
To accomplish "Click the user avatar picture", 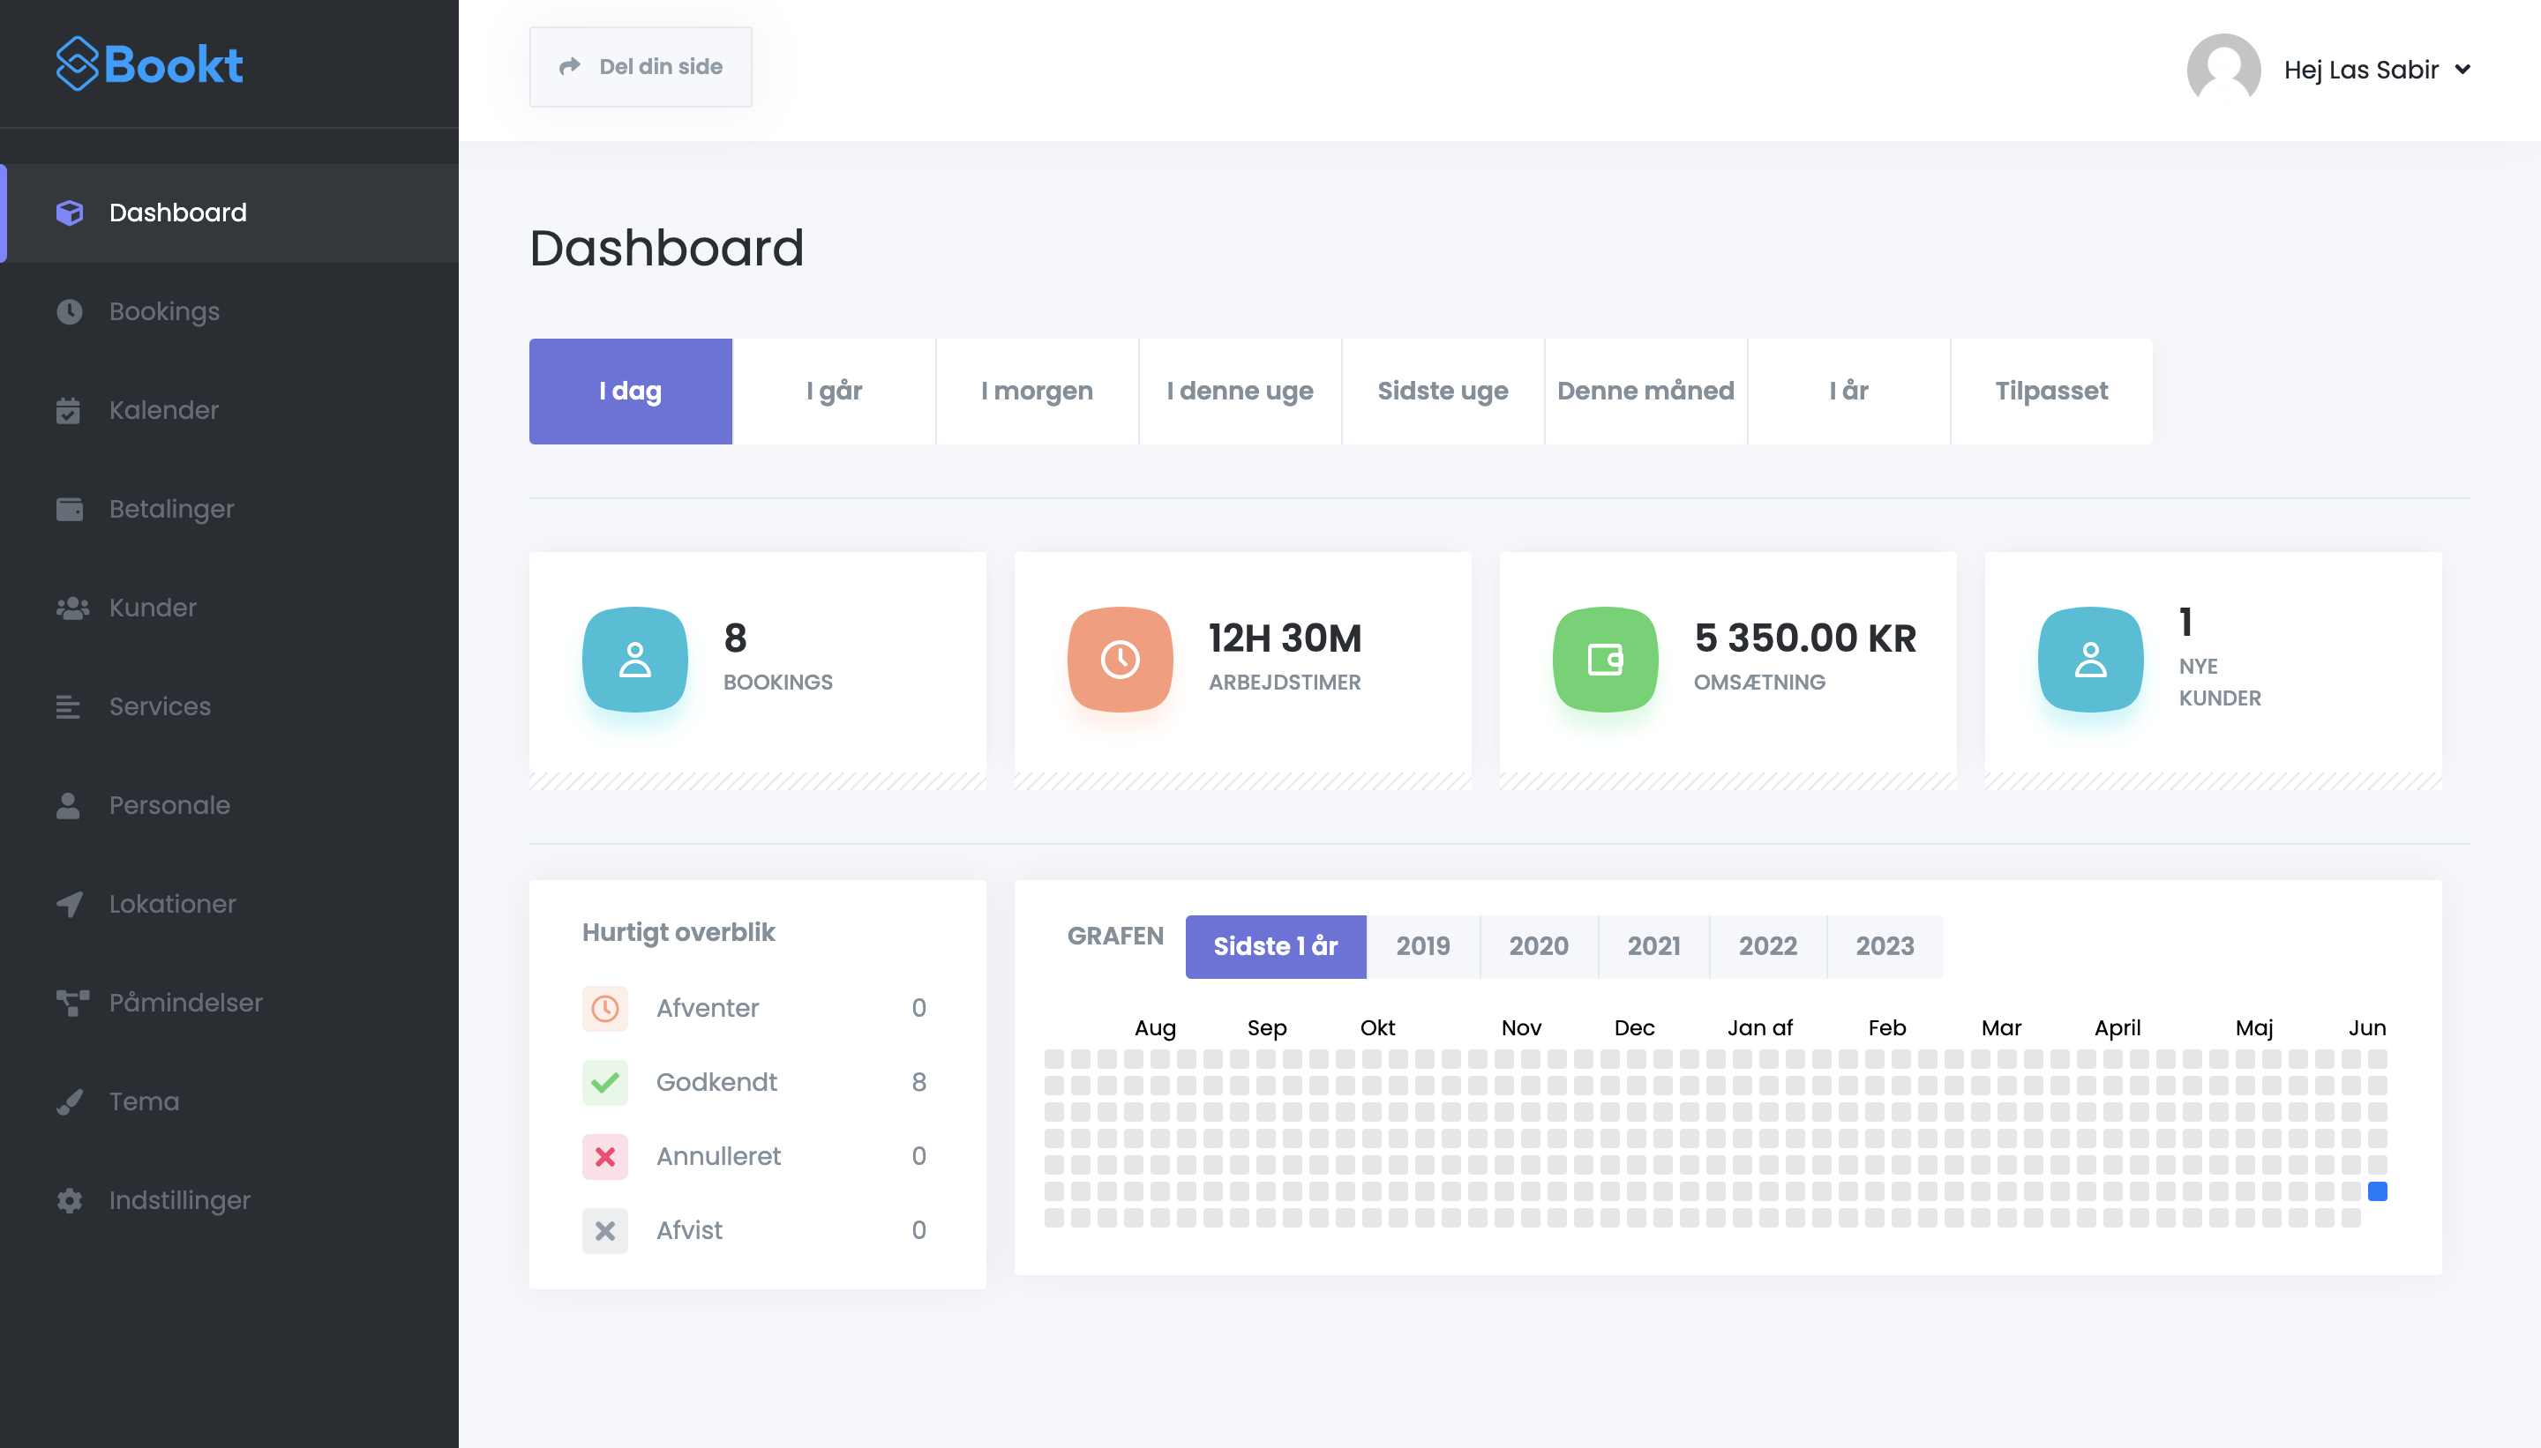I will (2222, 69).
